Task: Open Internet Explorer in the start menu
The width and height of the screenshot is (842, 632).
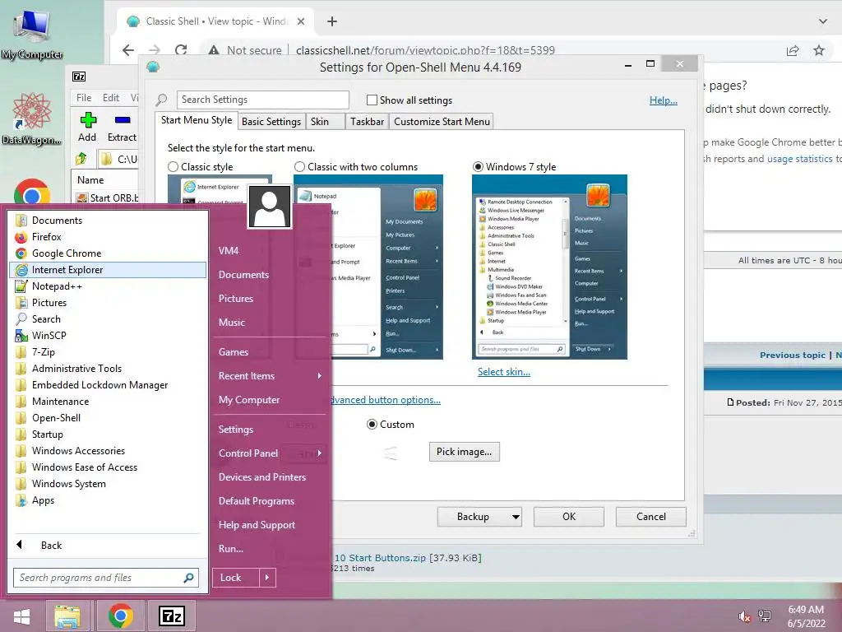Action: point(108,270)
